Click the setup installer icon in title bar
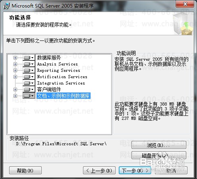 [6, 6]
